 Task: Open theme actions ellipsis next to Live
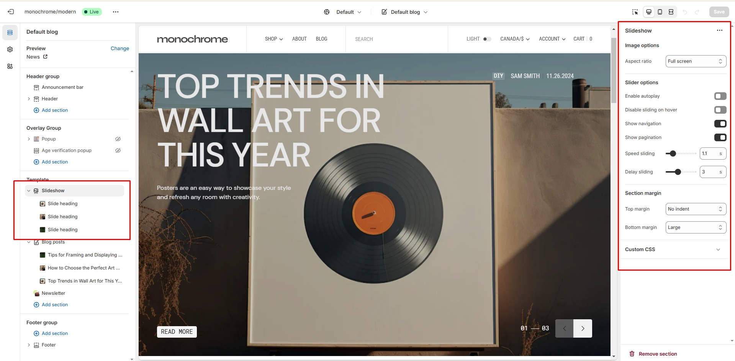(116, 12)
